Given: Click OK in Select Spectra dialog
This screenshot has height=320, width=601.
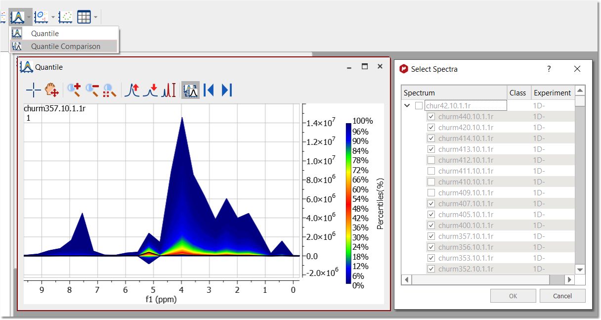Looking at the screenshot, I should (513, 296).
